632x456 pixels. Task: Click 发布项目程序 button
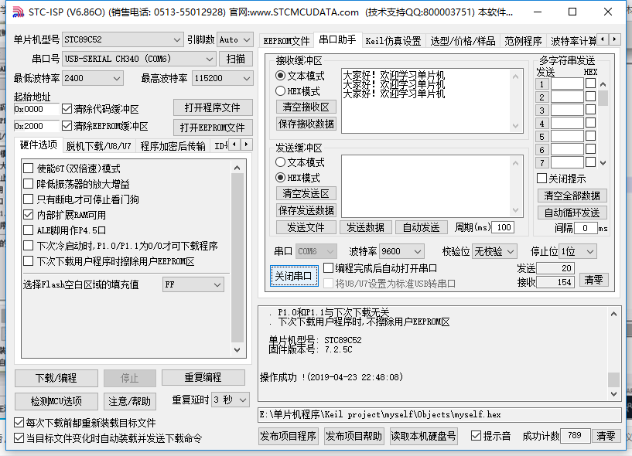pyautogui.click(x=288, y=436)
